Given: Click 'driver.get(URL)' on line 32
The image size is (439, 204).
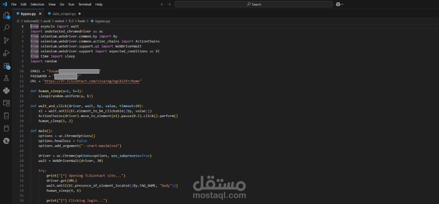Looking at the screenshot, I should click(x=62, y=180).
